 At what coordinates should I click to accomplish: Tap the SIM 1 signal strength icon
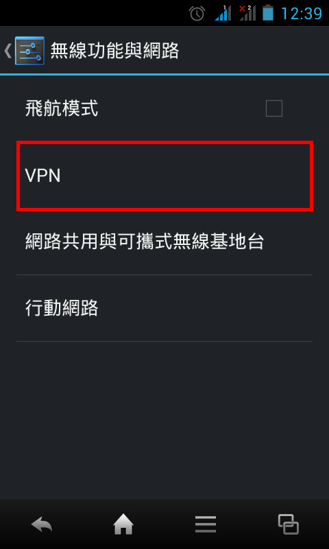[222, 13]
